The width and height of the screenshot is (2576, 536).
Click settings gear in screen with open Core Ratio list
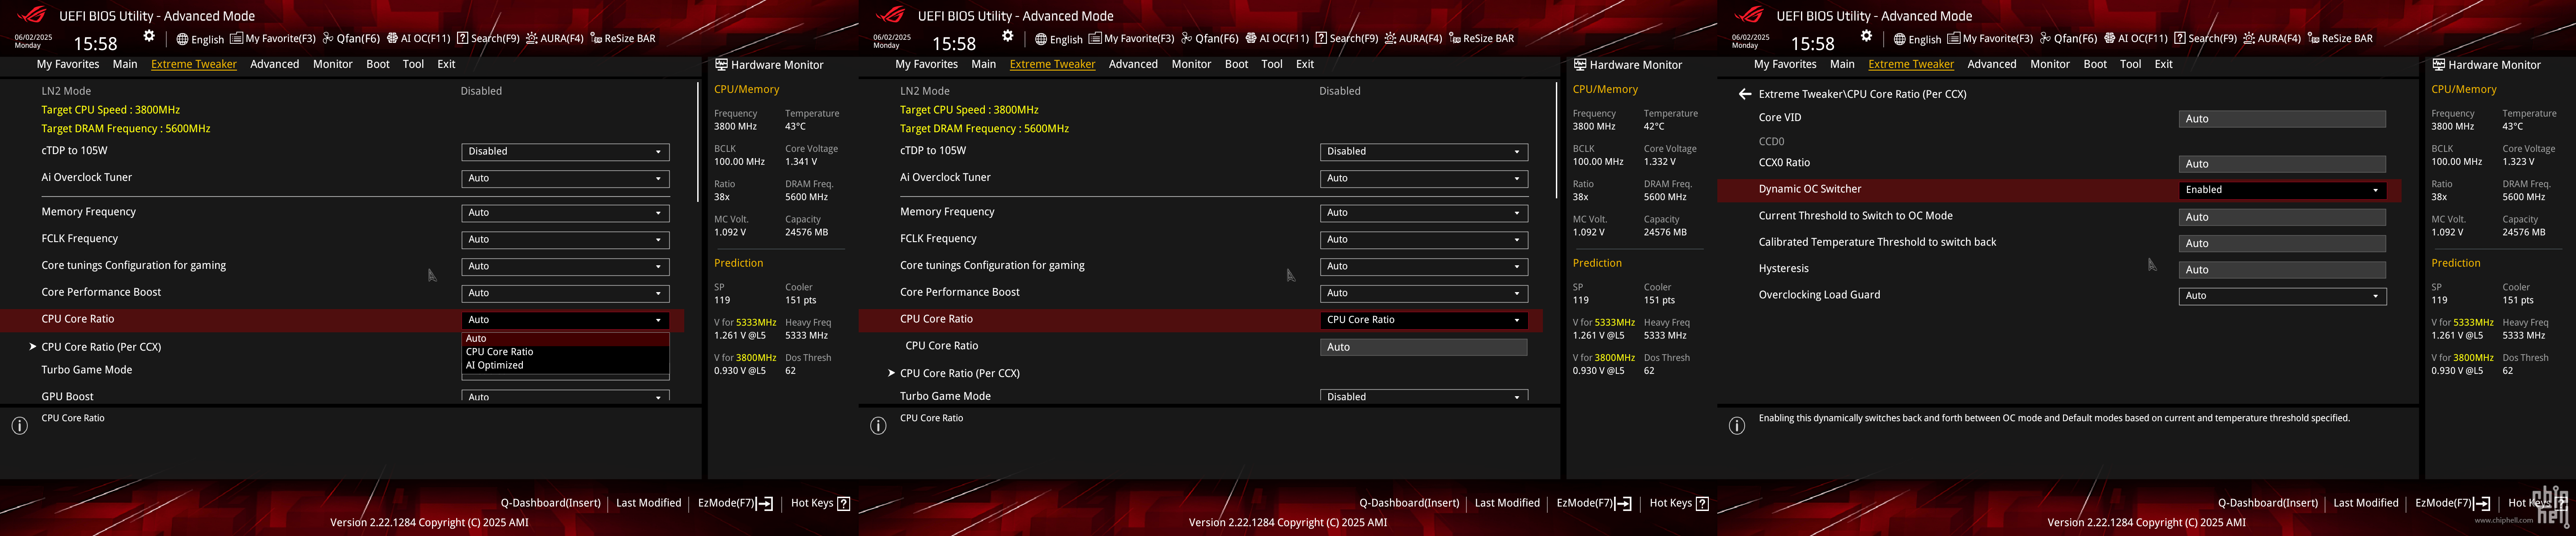coord(149,36)
